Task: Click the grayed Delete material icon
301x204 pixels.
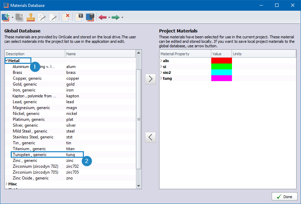Action: [x=19, y=17]
